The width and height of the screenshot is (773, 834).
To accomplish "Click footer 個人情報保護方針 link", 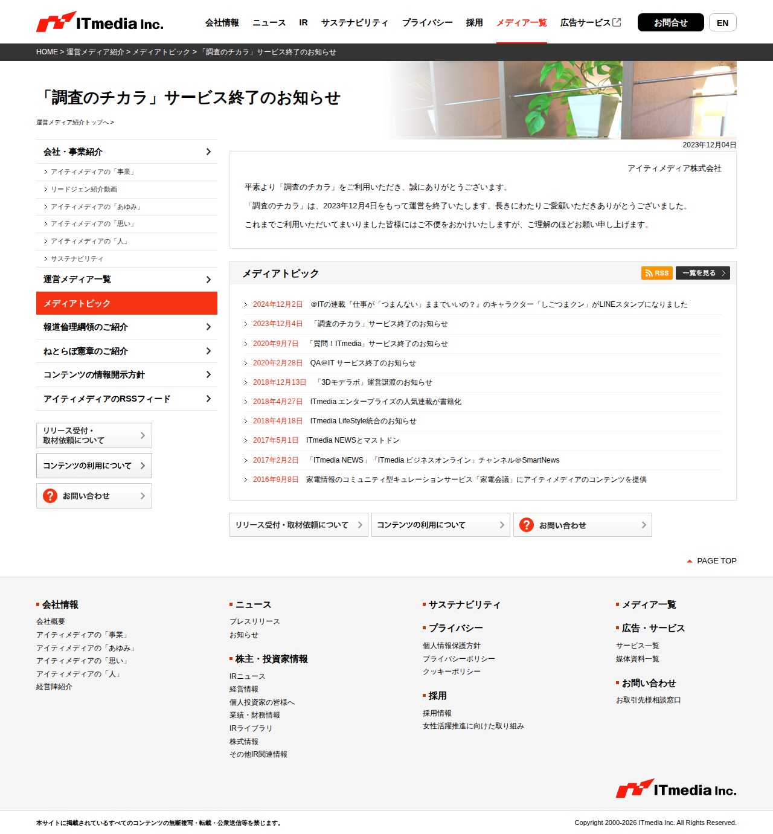I will tap(452, 646).
